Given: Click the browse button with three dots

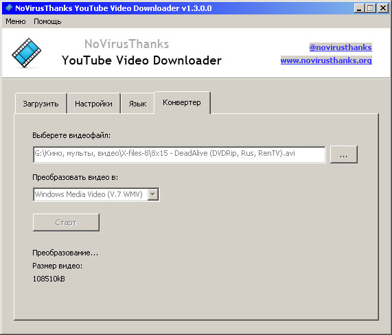Looking at the screenshot, I should pos(344,154).
